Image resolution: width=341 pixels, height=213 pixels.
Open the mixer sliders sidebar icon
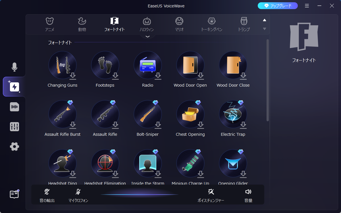point(14,127)
